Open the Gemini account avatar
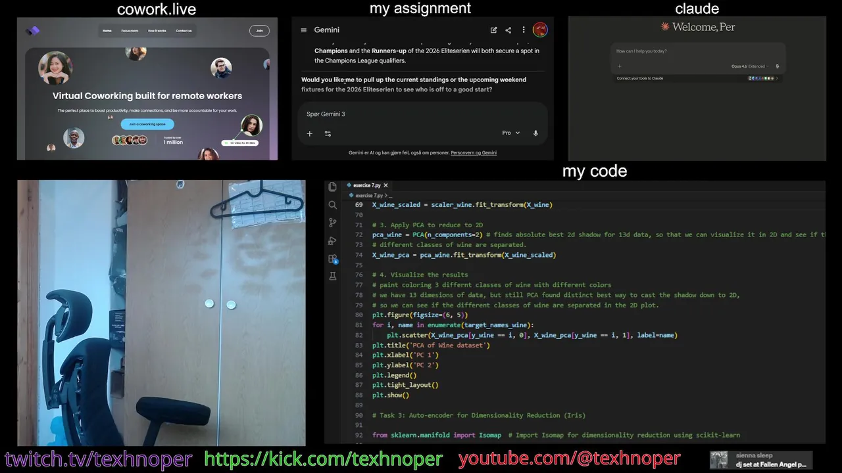The width and height of the screenshot is (842, 473). coord(540,30)
